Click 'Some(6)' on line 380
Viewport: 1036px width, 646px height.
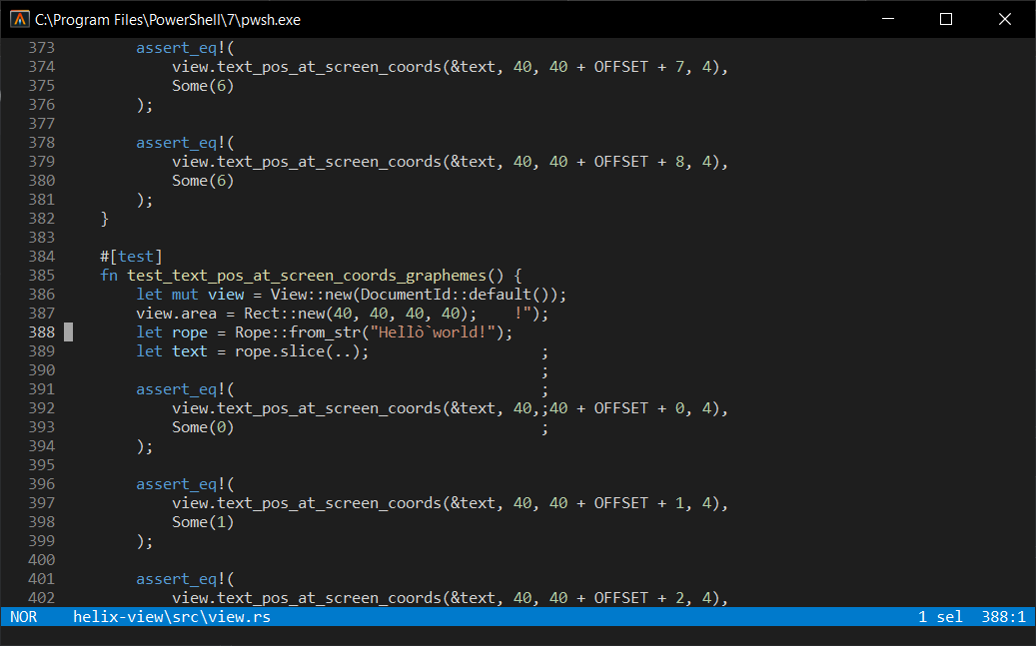click(x=203, y=181)
